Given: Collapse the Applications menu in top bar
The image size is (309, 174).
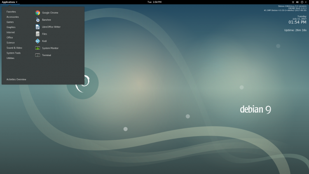Looking at the screenshot, I should point(9,2).
